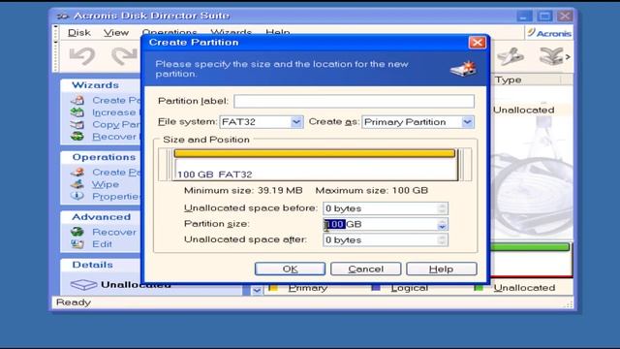Click the legend dropdown arrow beside Primary
This screenshot has width=620, height=349.
(257, 291)
